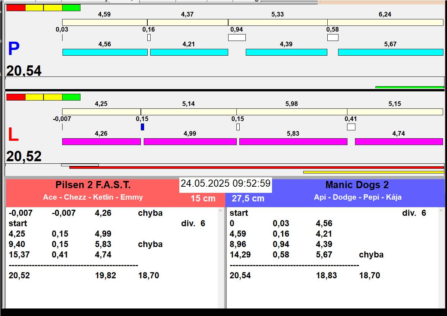The image size is (447, 316).
Task: Click the 24.05.2025 09:52:59 timestamp
Action: click(225, 184)
